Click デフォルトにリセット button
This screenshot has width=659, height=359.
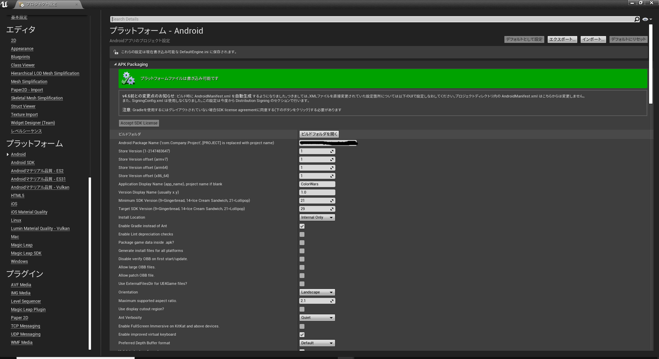click(x=628, y=40)
